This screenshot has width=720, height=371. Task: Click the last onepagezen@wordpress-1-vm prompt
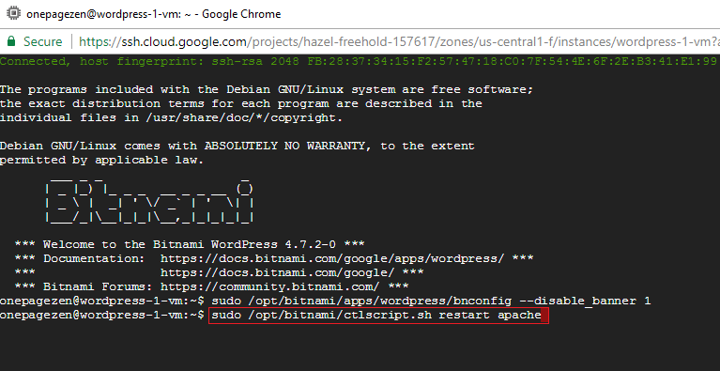click(102, 316)
